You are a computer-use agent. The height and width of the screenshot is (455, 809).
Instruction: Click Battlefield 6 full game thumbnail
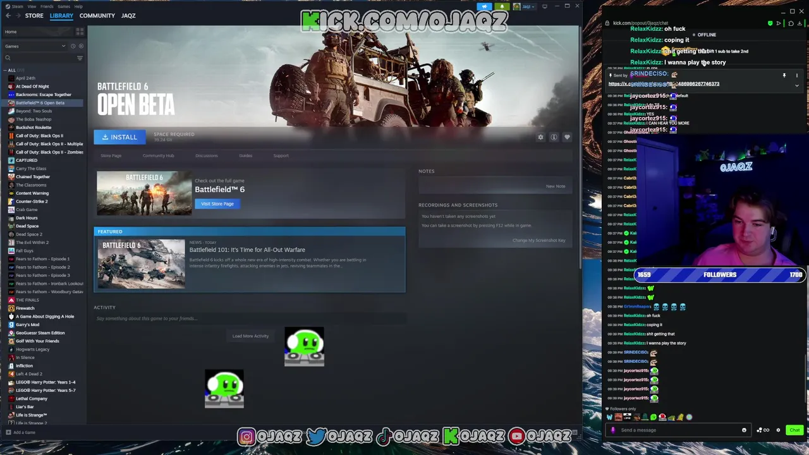pos(144,193)
